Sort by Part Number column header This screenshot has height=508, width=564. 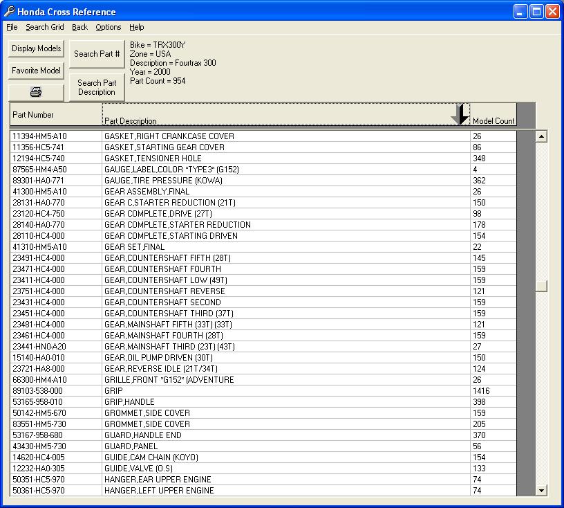pos(56,115)
